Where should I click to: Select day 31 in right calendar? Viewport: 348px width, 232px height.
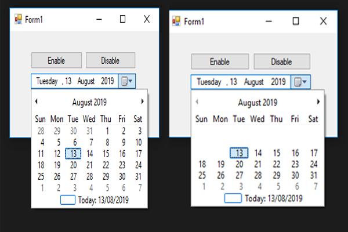click(x=314, y=175)
